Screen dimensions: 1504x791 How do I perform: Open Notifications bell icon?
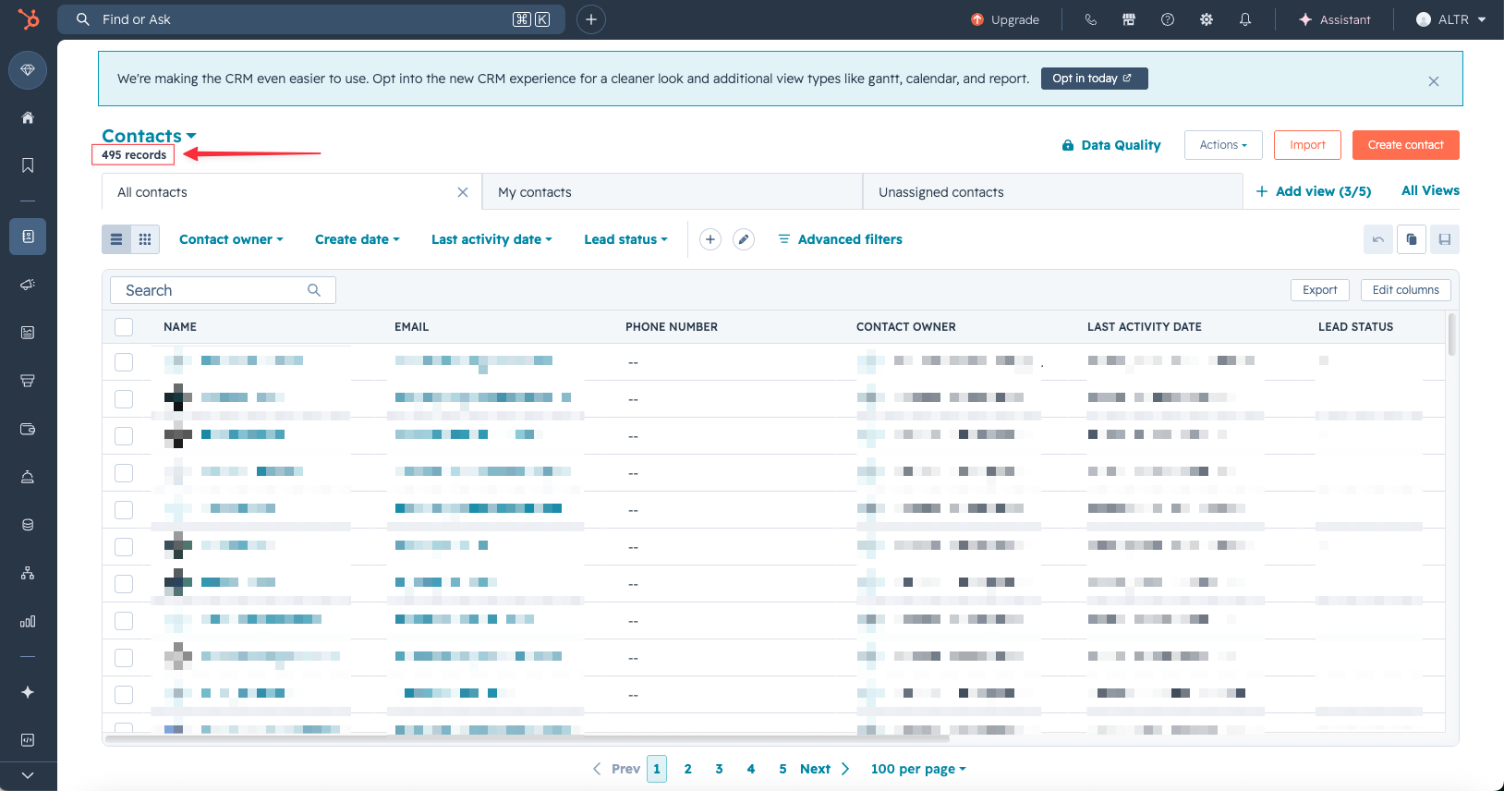(1245, 19)
